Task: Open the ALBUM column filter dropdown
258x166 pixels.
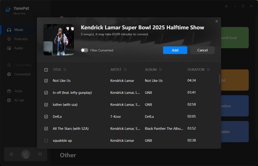Action: point(160,70)
